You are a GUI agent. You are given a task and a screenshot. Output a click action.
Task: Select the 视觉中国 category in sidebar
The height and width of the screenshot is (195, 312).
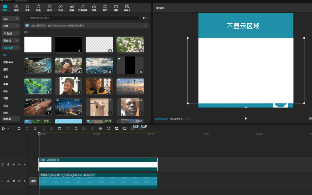[x=8, y=62]
